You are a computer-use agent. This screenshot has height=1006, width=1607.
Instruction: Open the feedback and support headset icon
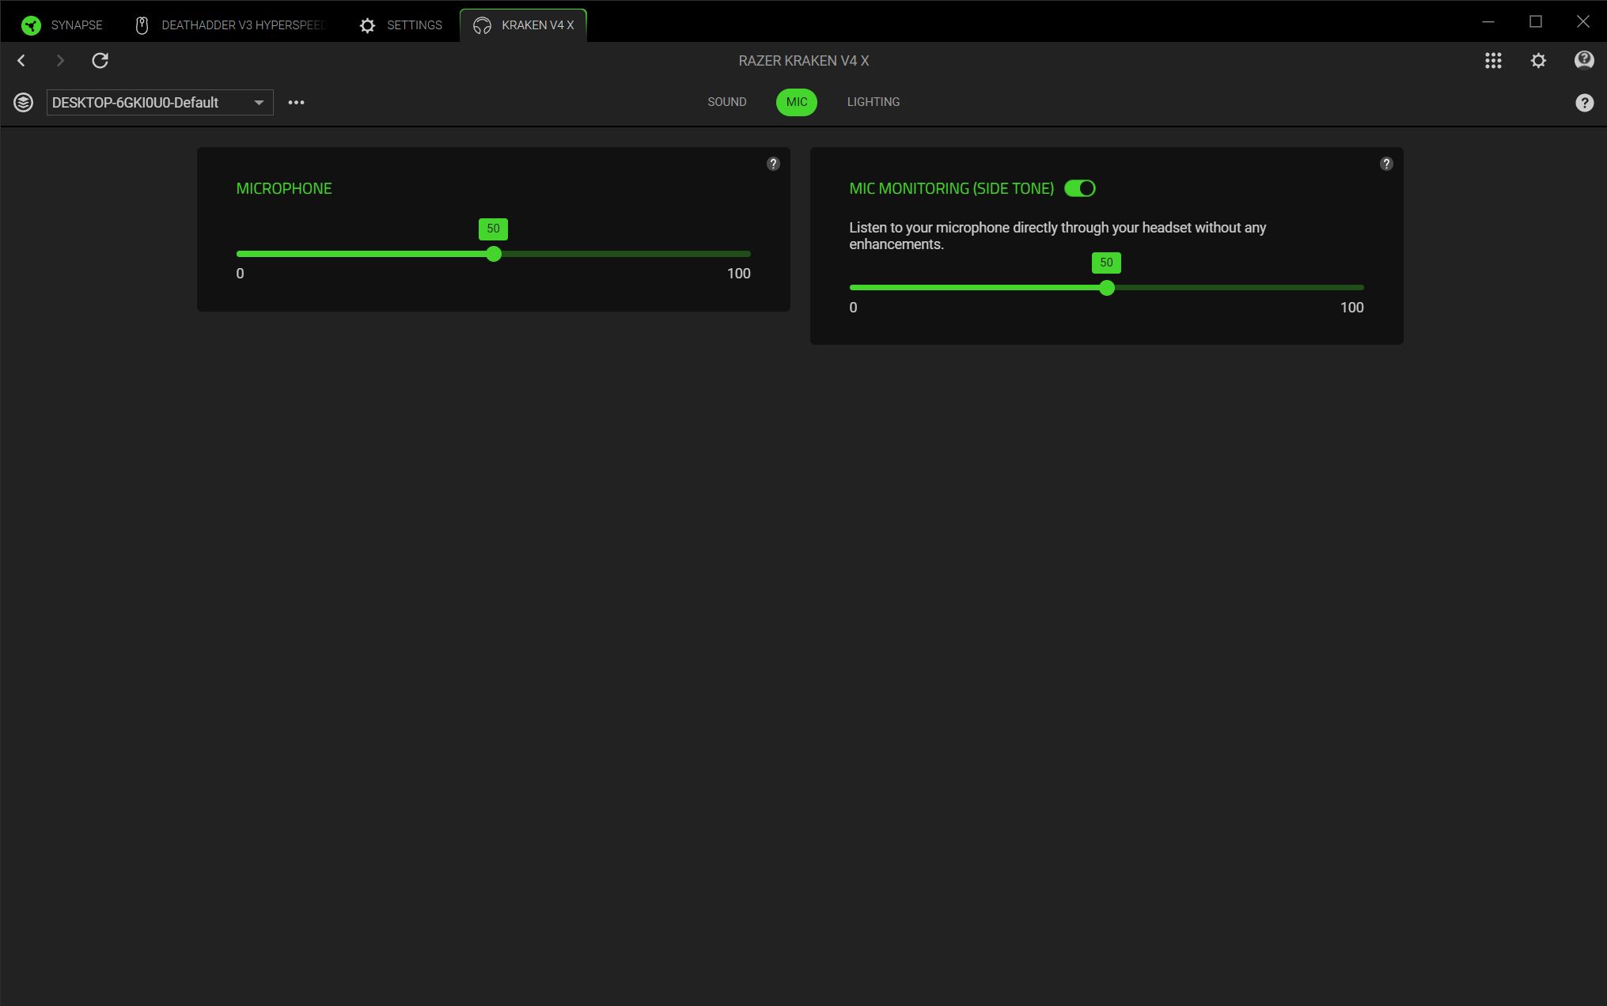point(1584,60)
